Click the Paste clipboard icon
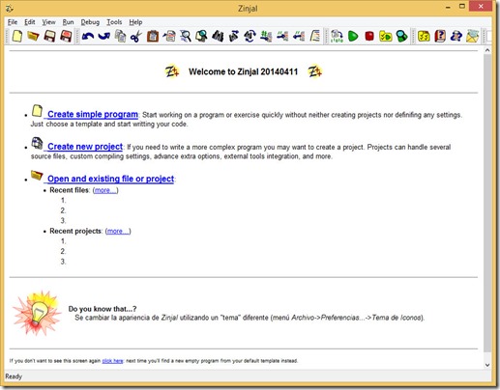The image size is (500, 390). (x=153, y=36)
